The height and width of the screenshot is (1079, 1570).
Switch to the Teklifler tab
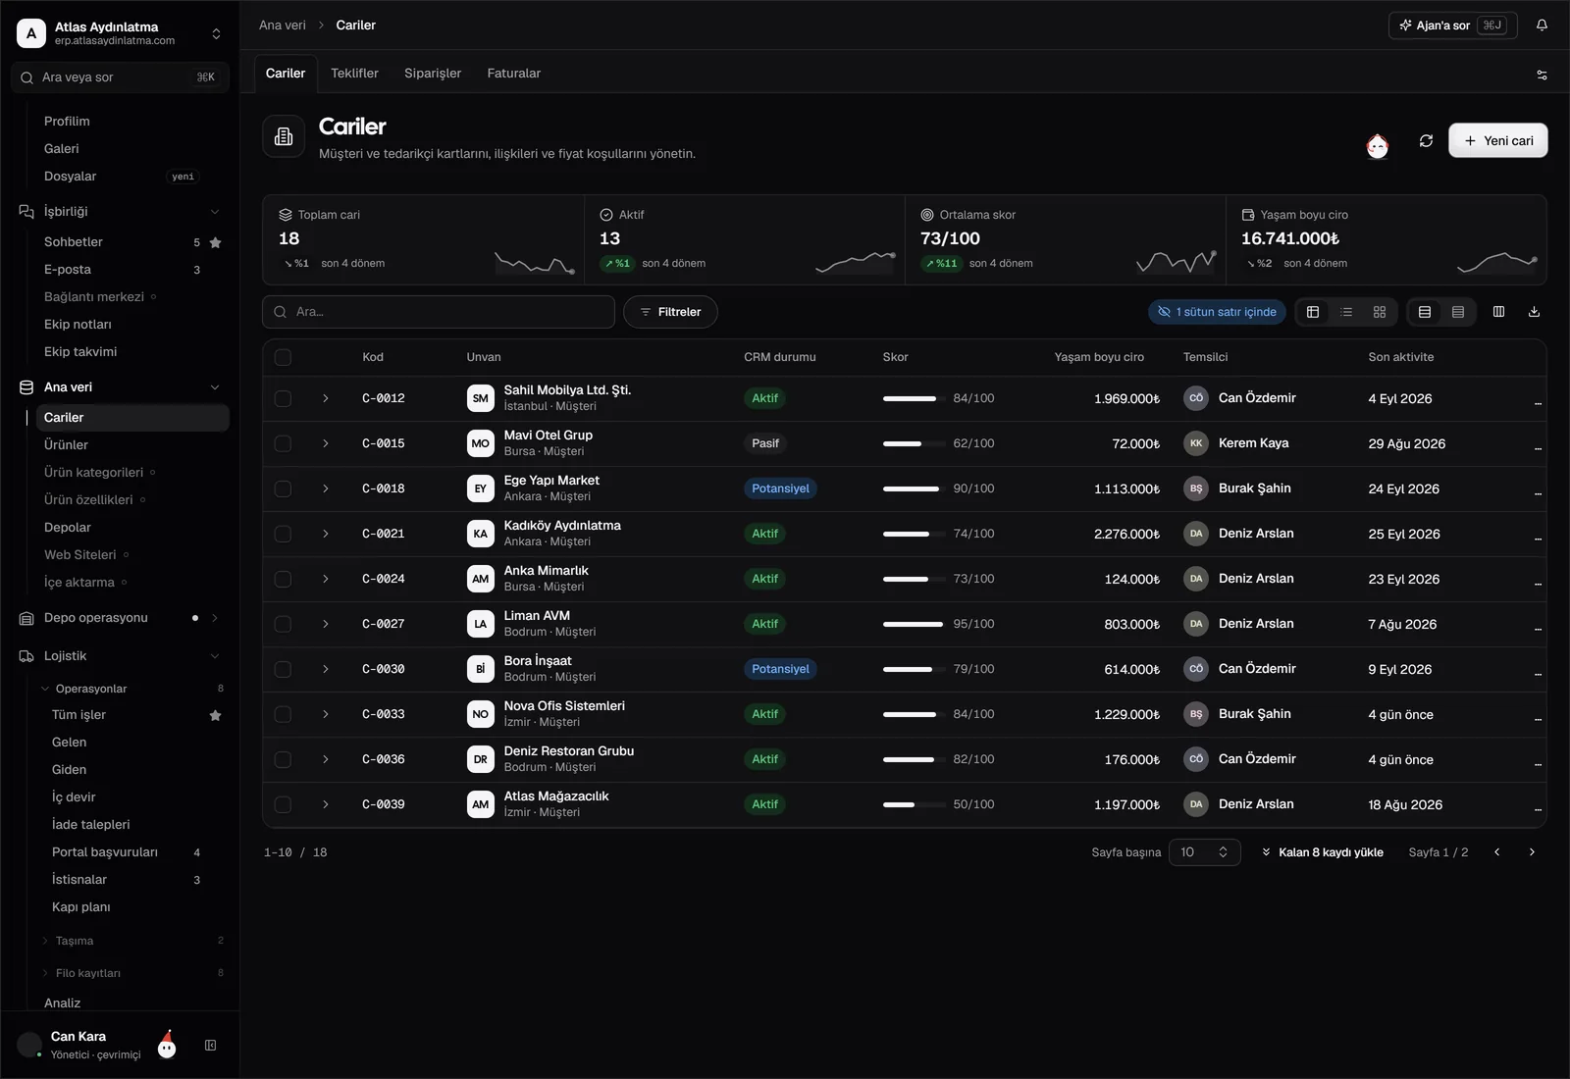[x=354, y=74]
